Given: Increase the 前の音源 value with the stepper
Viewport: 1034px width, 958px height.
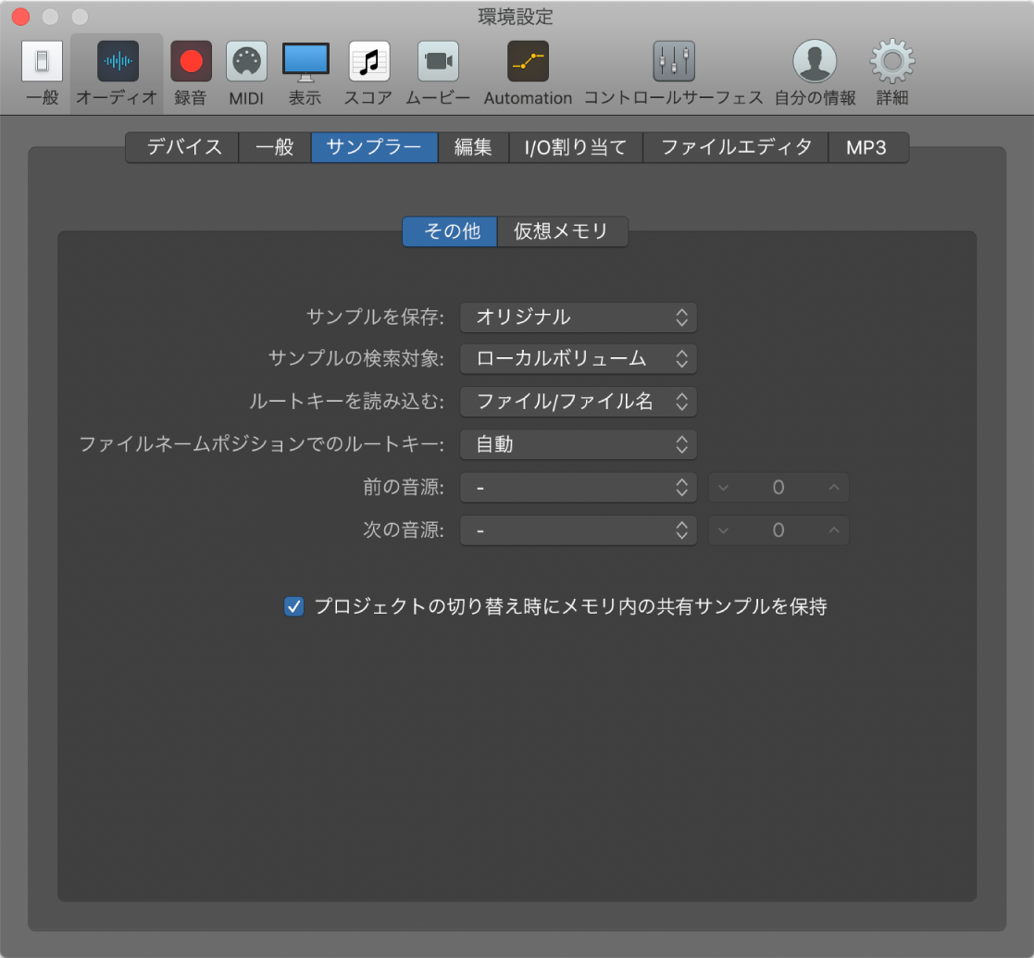Looking at the screenshot, I should tap(832, 487).
